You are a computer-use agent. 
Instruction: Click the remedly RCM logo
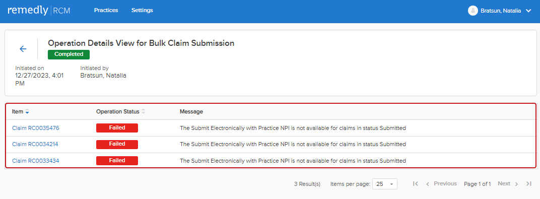click(39, 11)
